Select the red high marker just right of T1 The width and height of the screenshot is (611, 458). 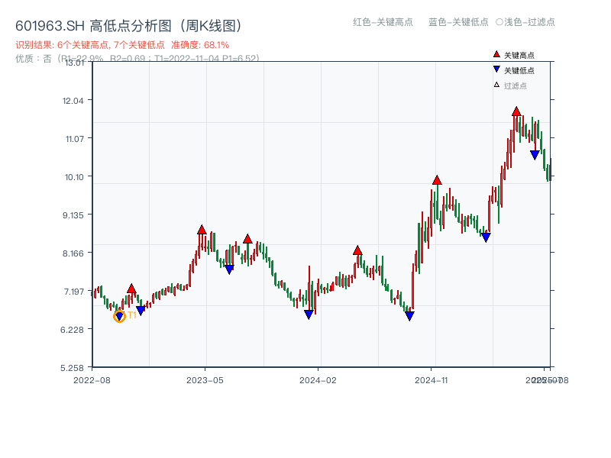point(131,289)
